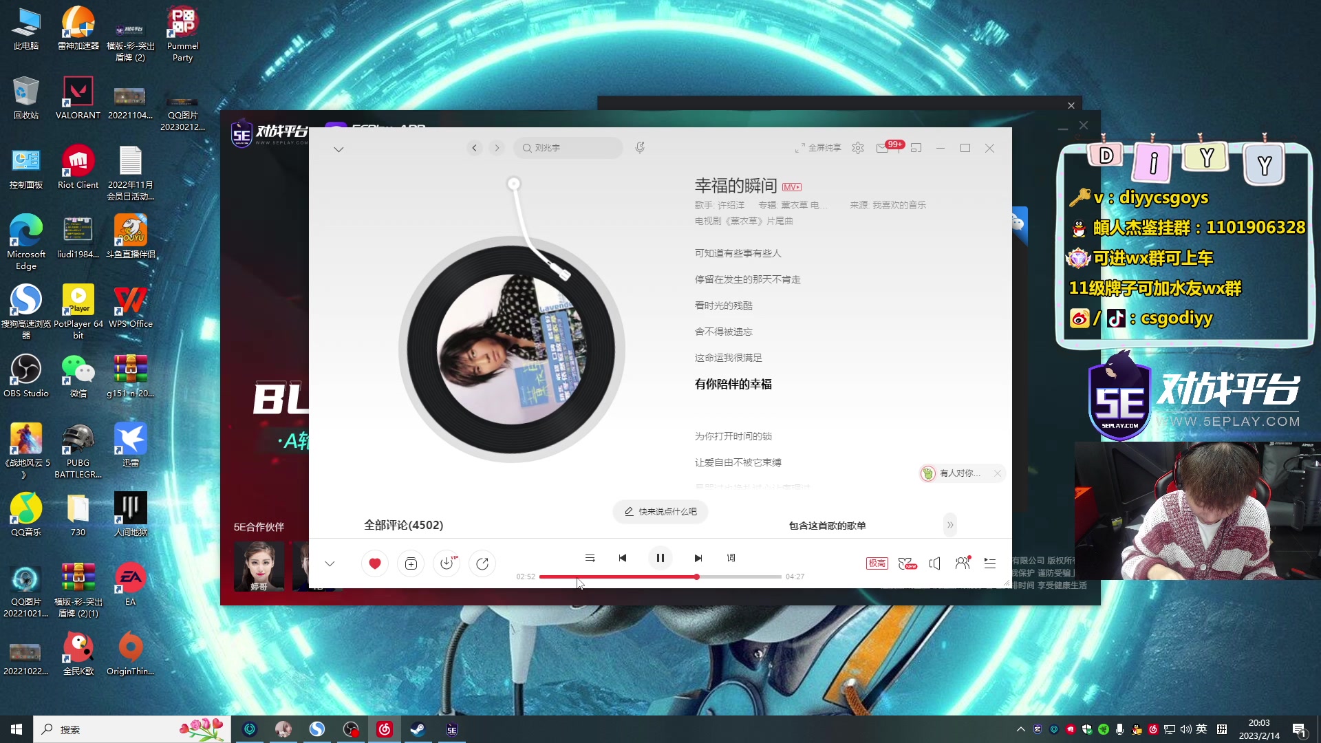Click the taskbar search box
Image resolution: width=1321 pixels, height=743 pixels.
click(132, 729)
